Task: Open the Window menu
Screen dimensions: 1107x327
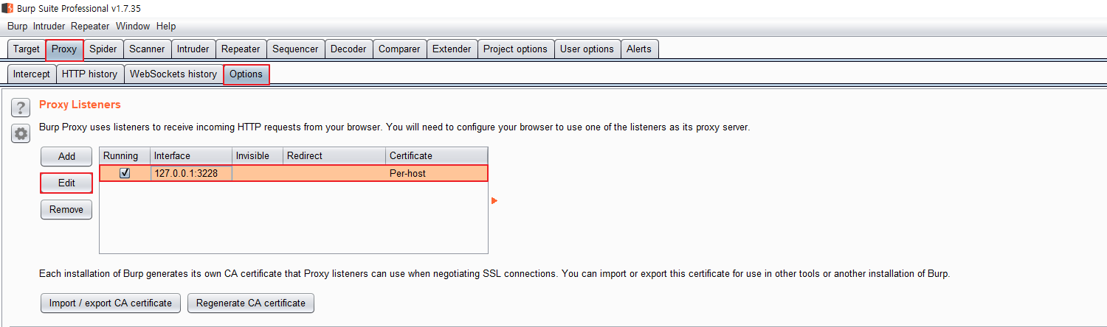Action: point(133,26)
